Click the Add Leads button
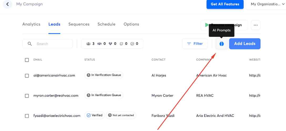 [x=245, y=44]
